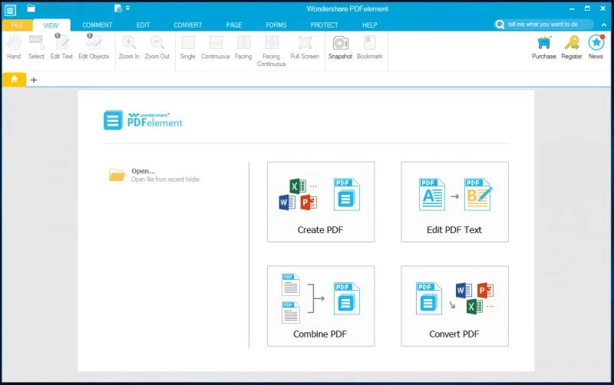Image resolution: width=614 pixels, height=385 pixels.
Task: Open the PAGE tab
Action: coord(234,25)
